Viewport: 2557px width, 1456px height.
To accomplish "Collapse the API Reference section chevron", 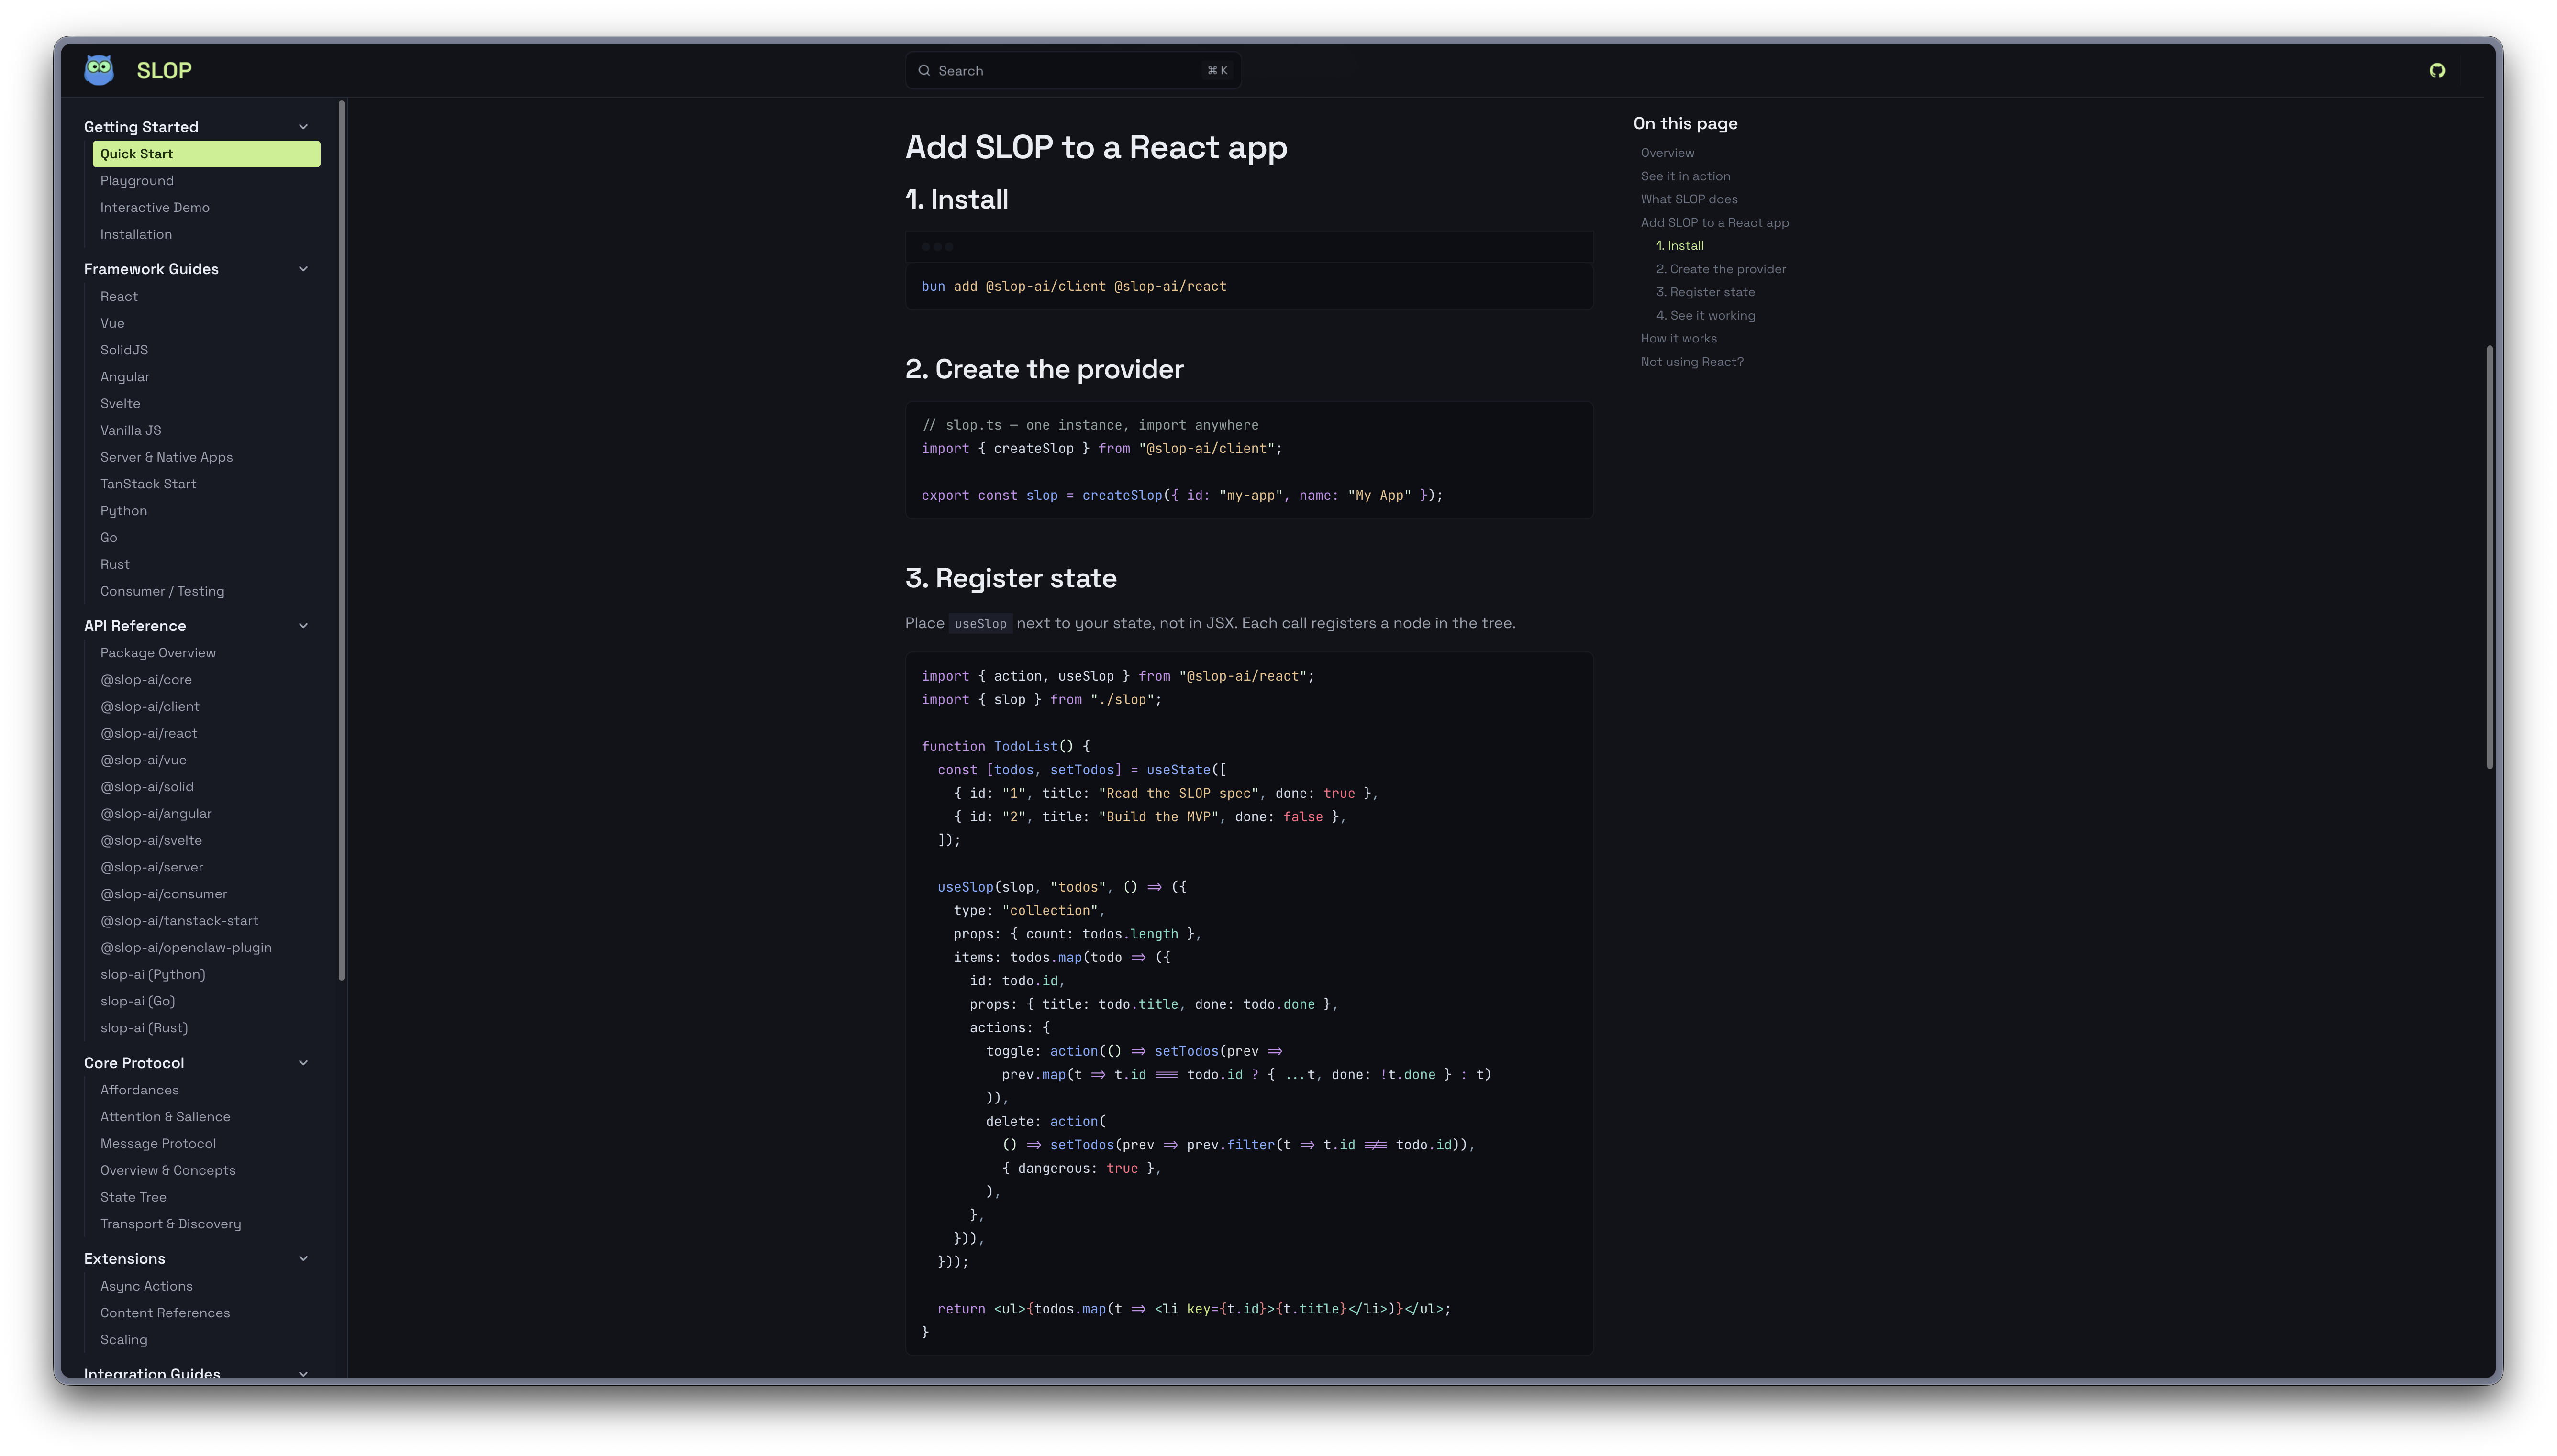I will click(x=303, y=626).
